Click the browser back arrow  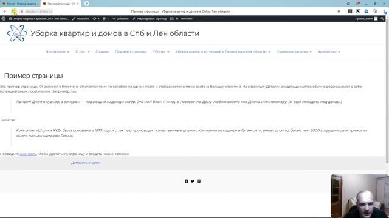[x=5, y=12]
